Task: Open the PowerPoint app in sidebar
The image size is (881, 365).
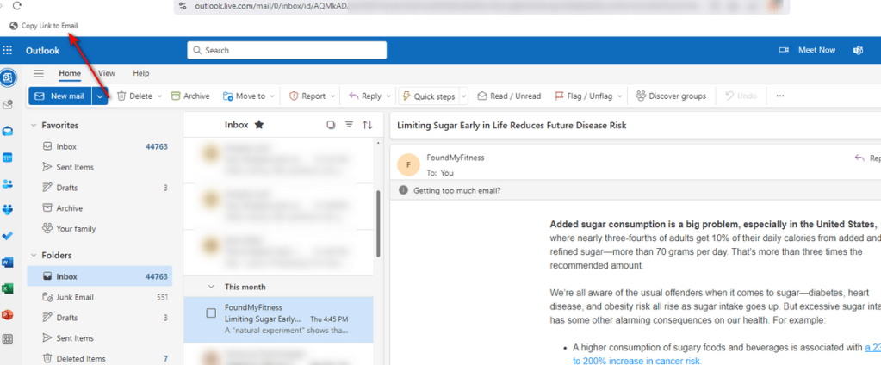Action: (8, 313)
